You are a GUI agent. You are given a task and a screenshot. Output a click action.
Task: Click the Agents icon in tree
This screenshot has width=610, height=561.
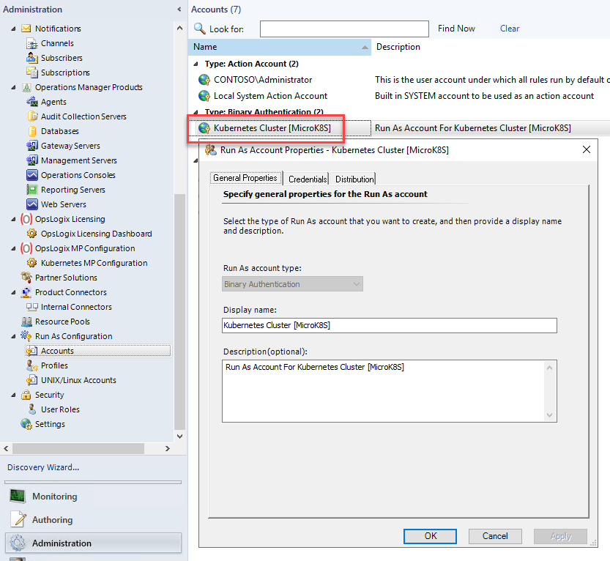tap(32, 102)
